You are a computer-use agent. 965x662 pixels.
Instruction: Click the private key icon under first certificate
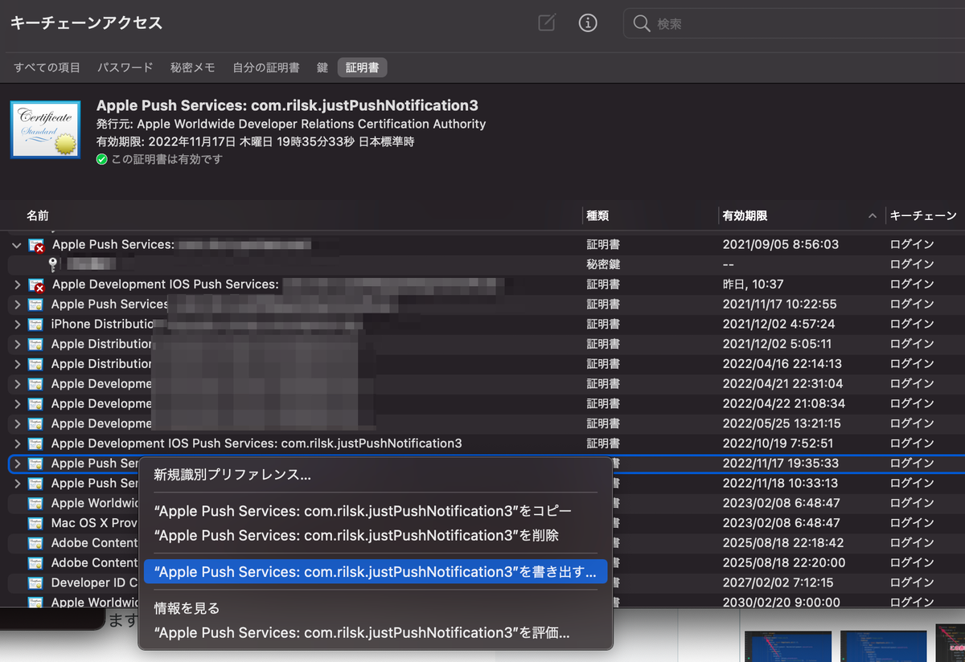coord(53,264)
